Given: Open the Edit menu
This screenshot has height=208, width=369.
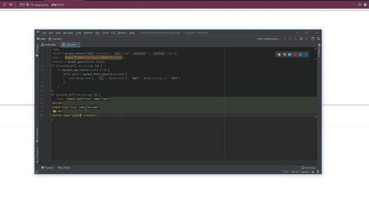Looking at the screenshot, I should (51, 33).
